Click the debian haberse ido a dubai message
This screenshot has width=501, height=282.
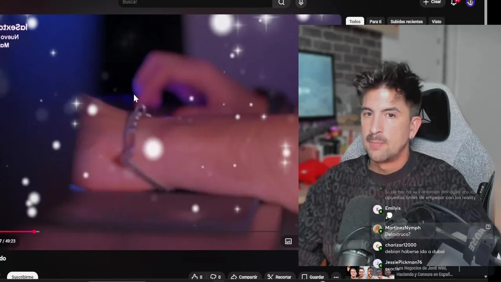[415, 251]
